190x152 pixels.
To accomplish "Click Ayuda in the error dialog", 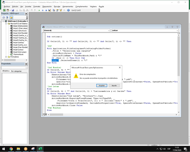I will point(114,85).
